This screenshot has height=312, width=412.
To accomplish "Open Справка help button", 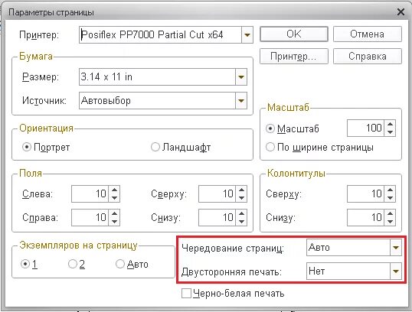I will (x=368, y=56).
